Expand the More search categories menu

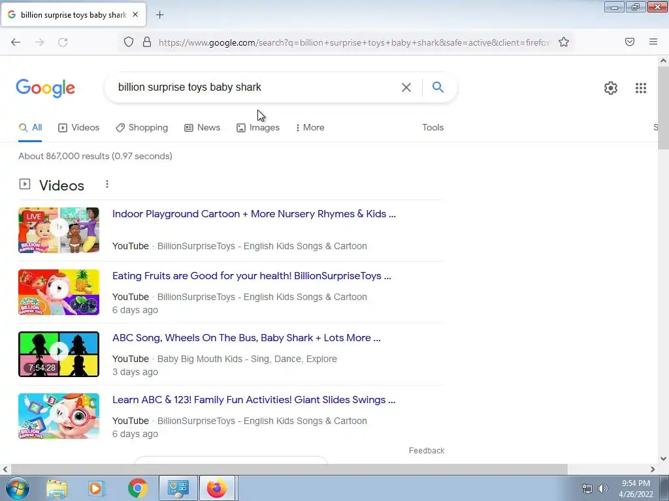(310, 127)
